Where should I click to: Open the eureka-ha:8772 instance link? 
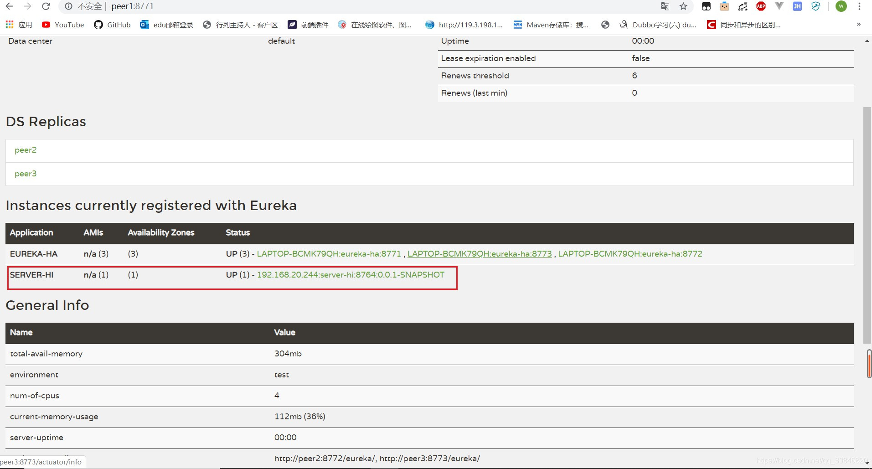point(630,254)
